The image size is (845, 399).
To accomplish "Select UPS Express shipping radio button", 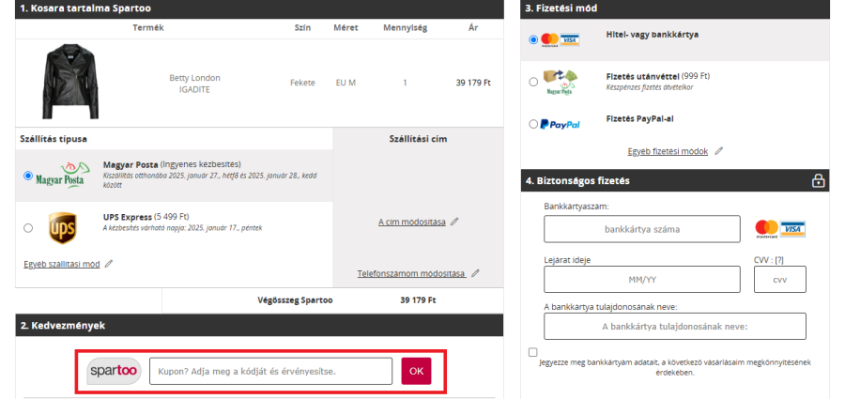I will click(28, 227).
